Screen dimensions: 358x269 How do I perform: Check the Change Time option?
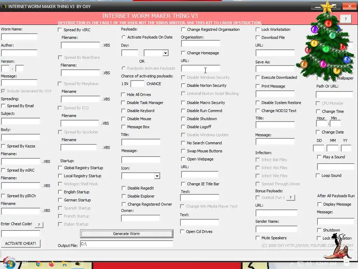(318, 111)
